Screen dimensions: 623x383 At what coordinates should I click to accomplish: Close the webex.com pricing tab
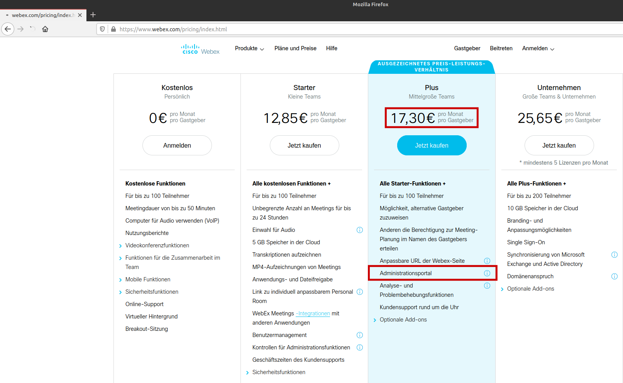80,15
